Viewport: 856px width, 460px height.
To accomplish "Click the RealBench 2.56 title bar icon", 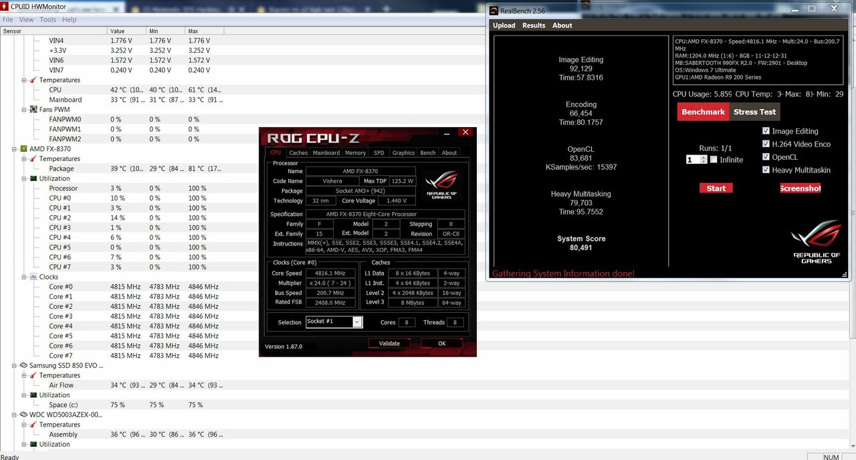I will 494,10.
